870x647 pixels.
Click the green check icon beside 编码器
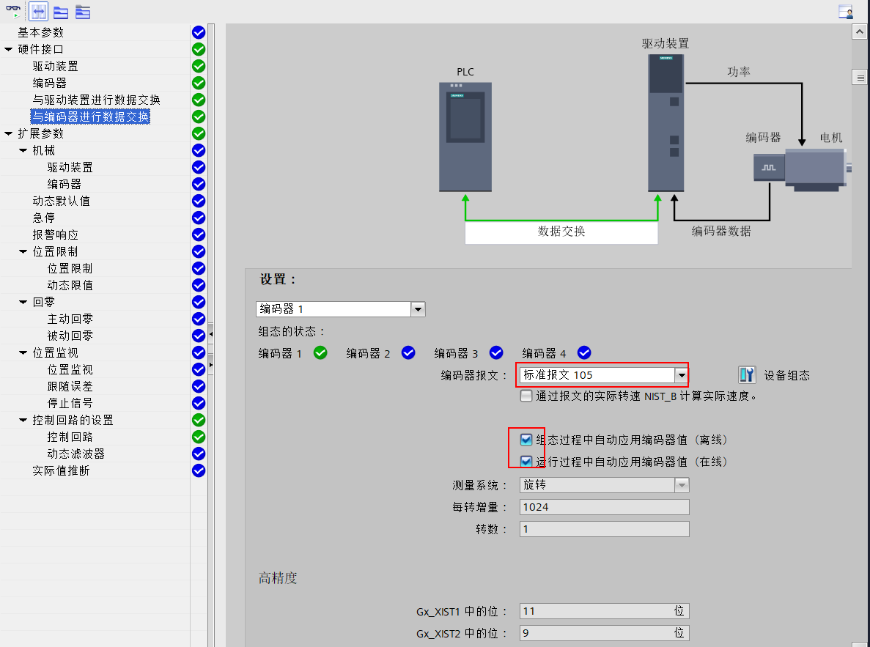point(198,83)
